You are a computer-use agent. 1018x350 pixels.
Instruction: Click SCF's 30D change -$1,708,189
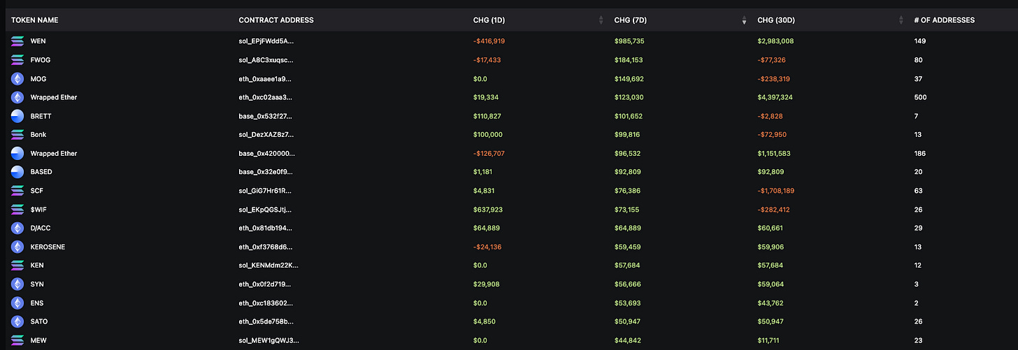pos(775,191)
